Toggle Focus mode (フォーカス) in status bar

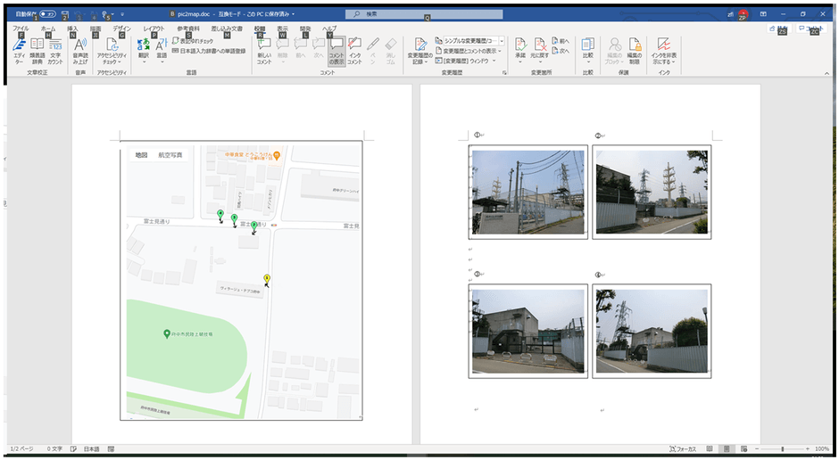(682, 449)
